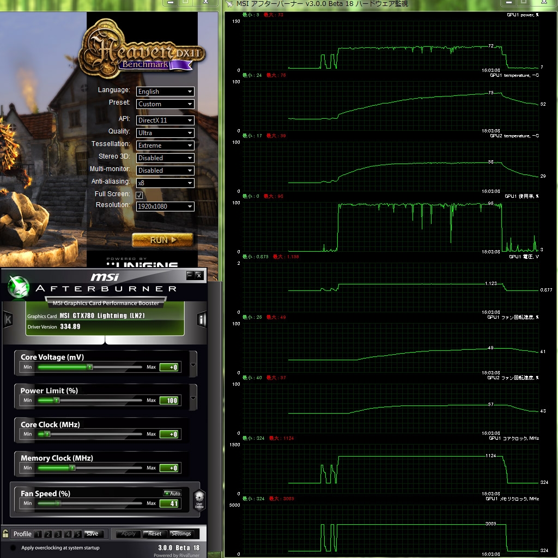Viewport: 558px width, 558px height.
Task: Open the Preset dropdown showing Custom
Action: pos(165,104)
